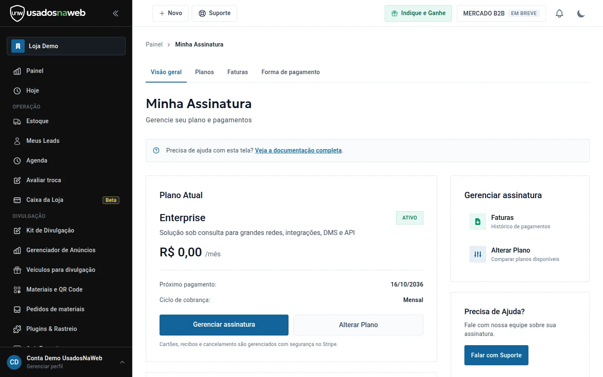
Task: Click the Pedidos de materiais inbox icon
Action: [x=17, y=310]
